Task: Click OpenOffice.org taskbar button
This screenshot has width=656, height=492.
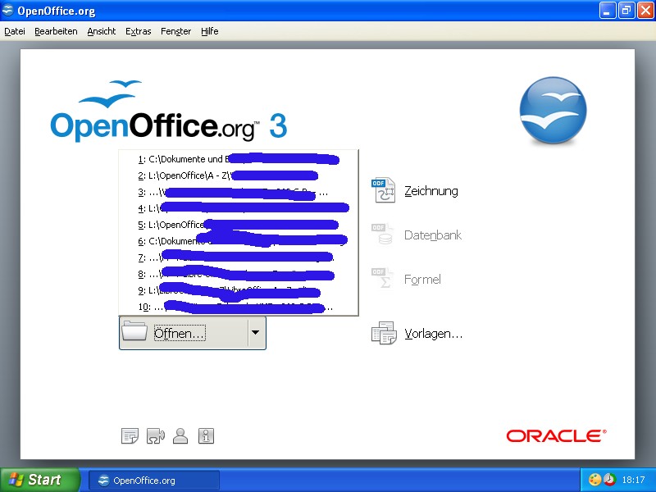Action: click(x=154, y=481)
